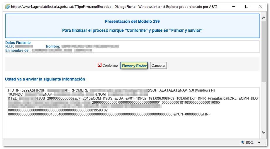Click the blurred N.I.F. value

[23, 47]
